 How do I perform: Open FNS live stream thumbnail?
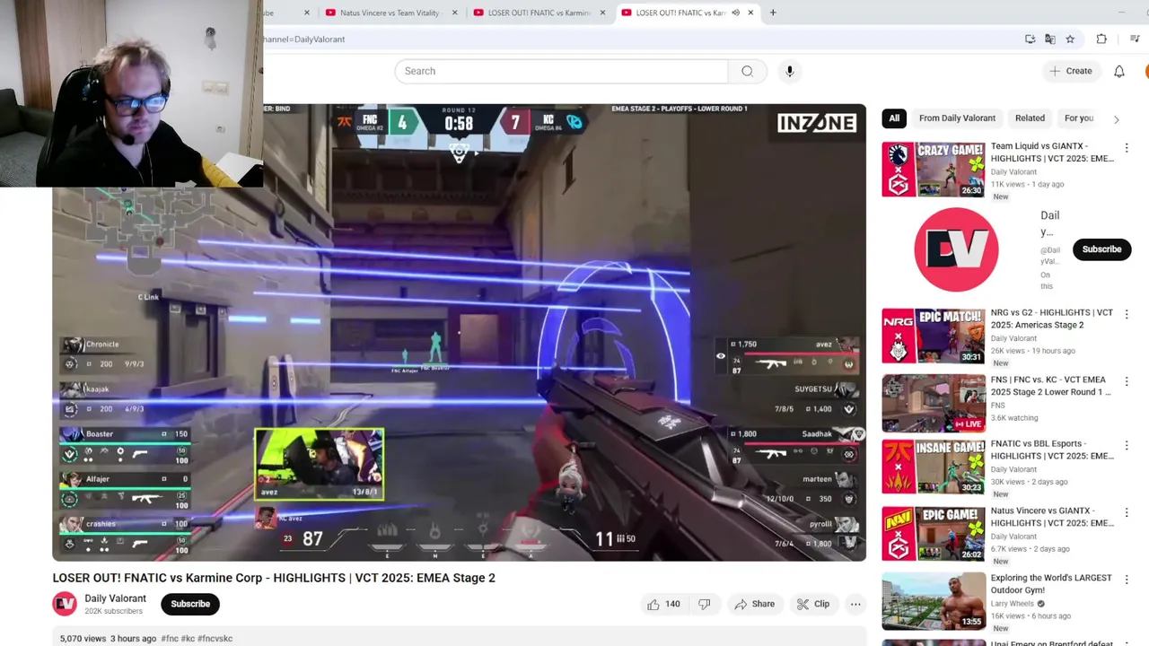point(933,403)
